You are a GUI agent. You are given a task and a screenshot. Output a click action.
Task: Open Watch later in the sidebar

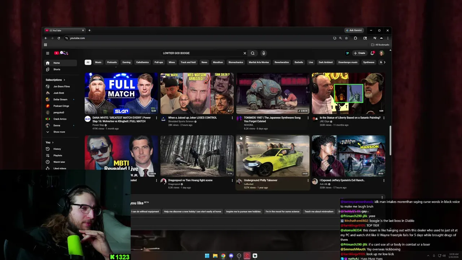click(61, 162)
